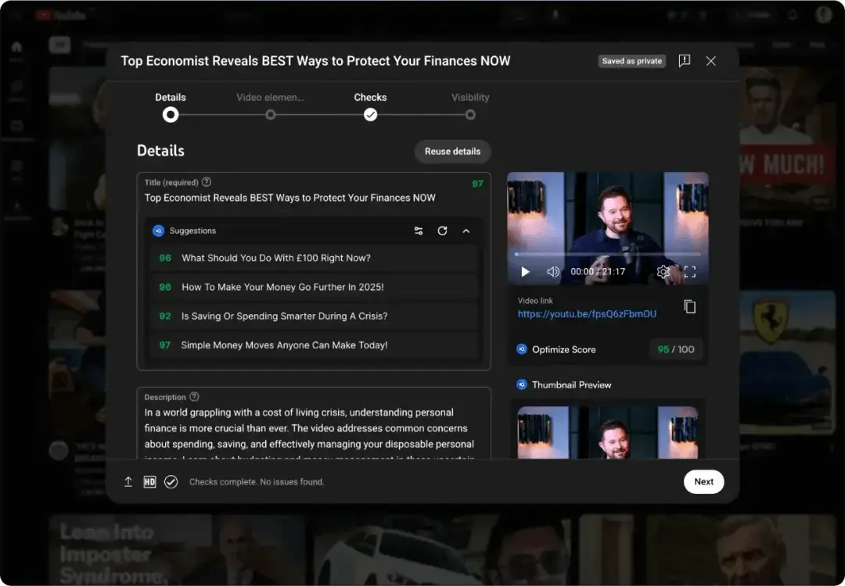The height and width of the screenshot is (586, 845).
Task: Choose suggestion "Simple Money Moves Anyone Can Make Today!"
Action: (284, 345)
